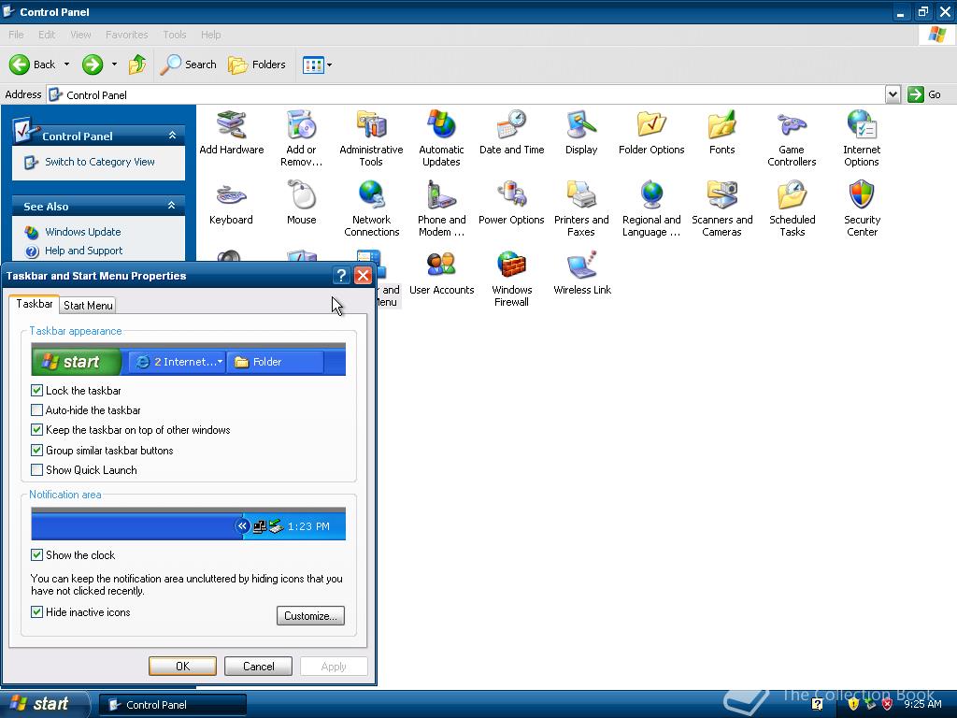
Task: Open Internet Options icon
Action: pyautogui.click(x=861, y=138)
